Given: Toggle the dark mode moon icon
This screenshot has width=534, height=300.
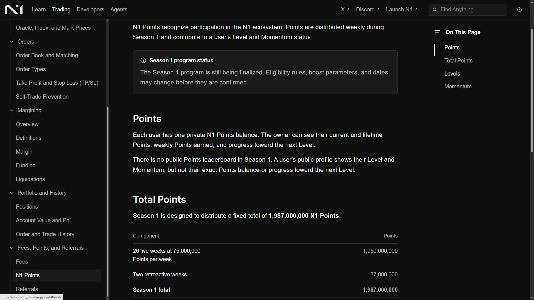Looking at the screenshot, I should pyautogui.click(x=520, y=9).
